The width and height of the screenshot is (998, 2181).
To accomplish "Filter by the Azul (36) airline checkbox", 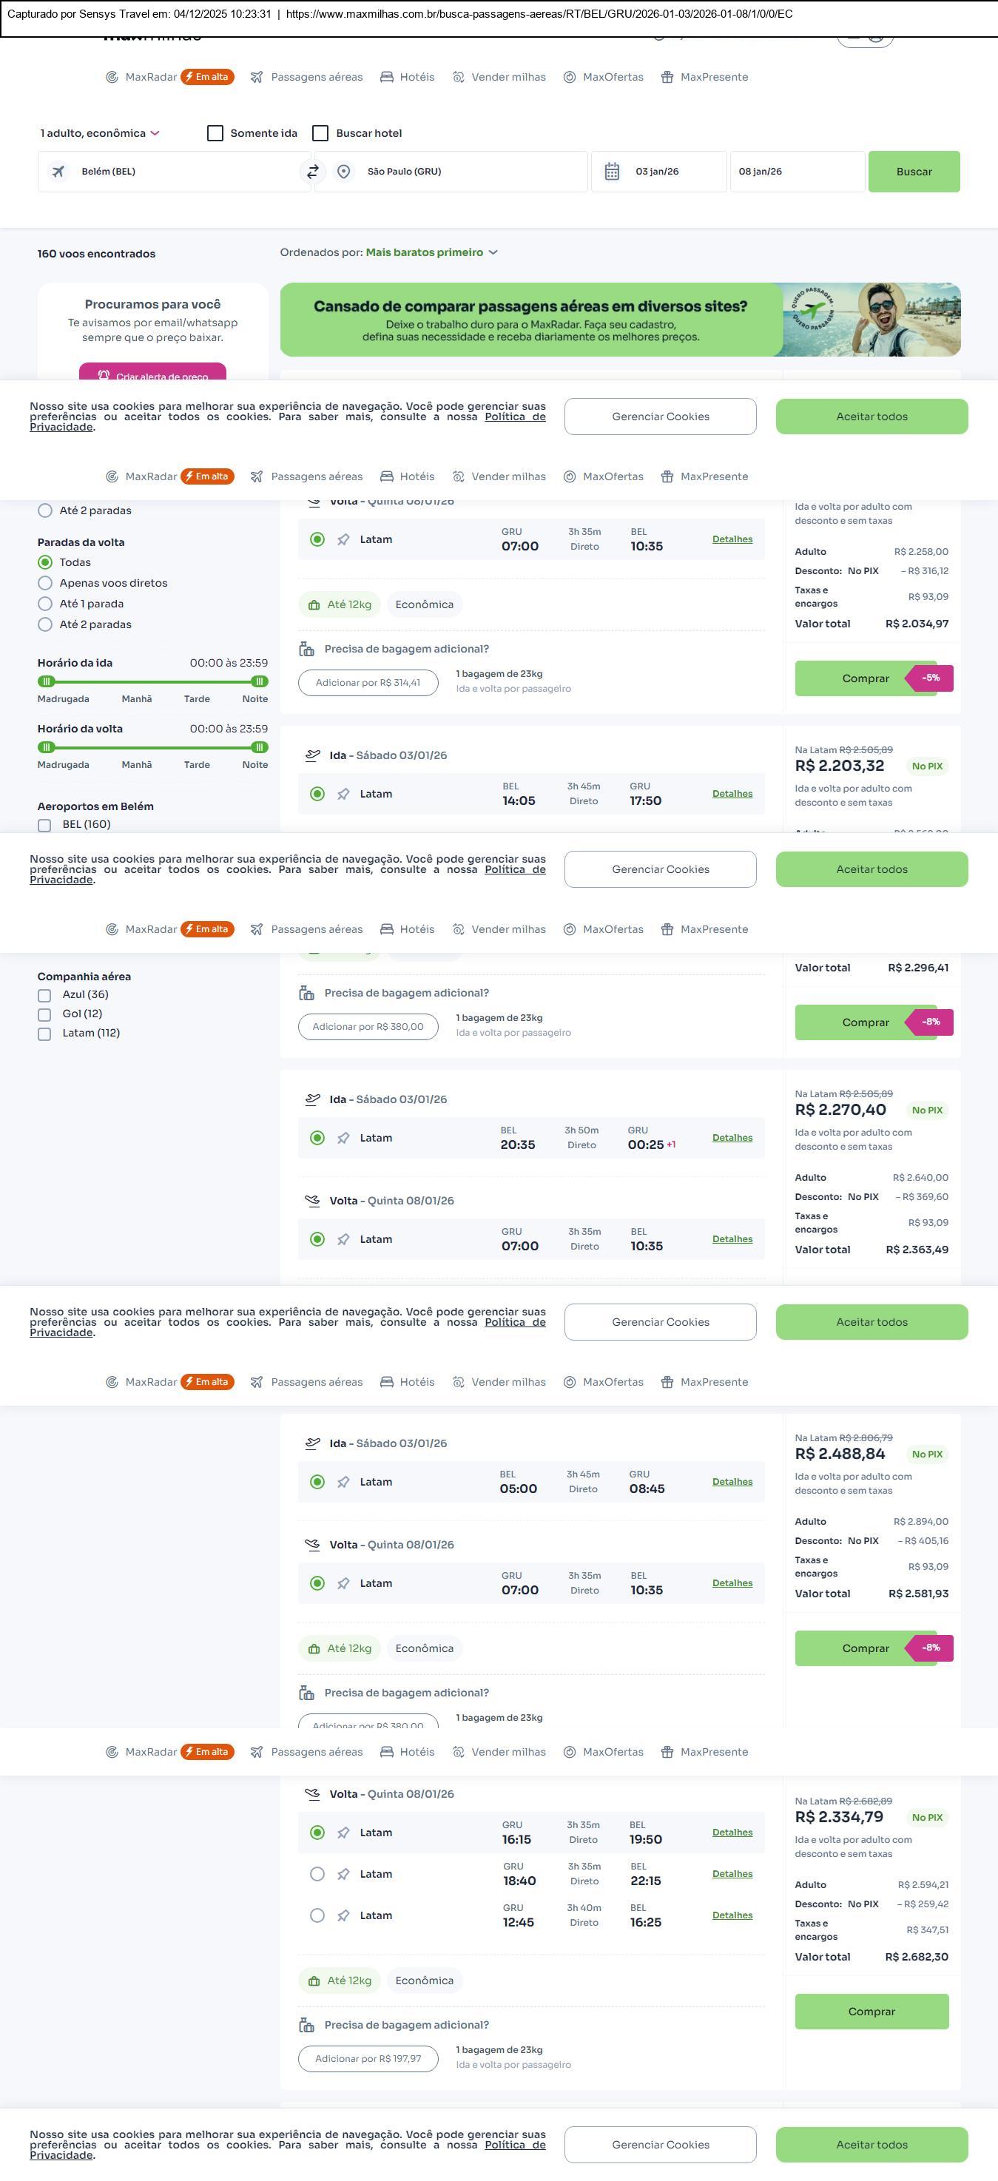I will [x=45, y=995].
